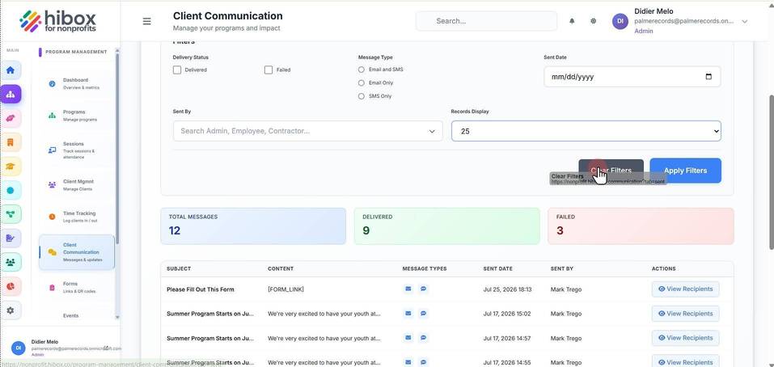Select Client Communication menu item
Image resolution: width=774 pixels, height=367 pixels.
(x=77, y=252)
